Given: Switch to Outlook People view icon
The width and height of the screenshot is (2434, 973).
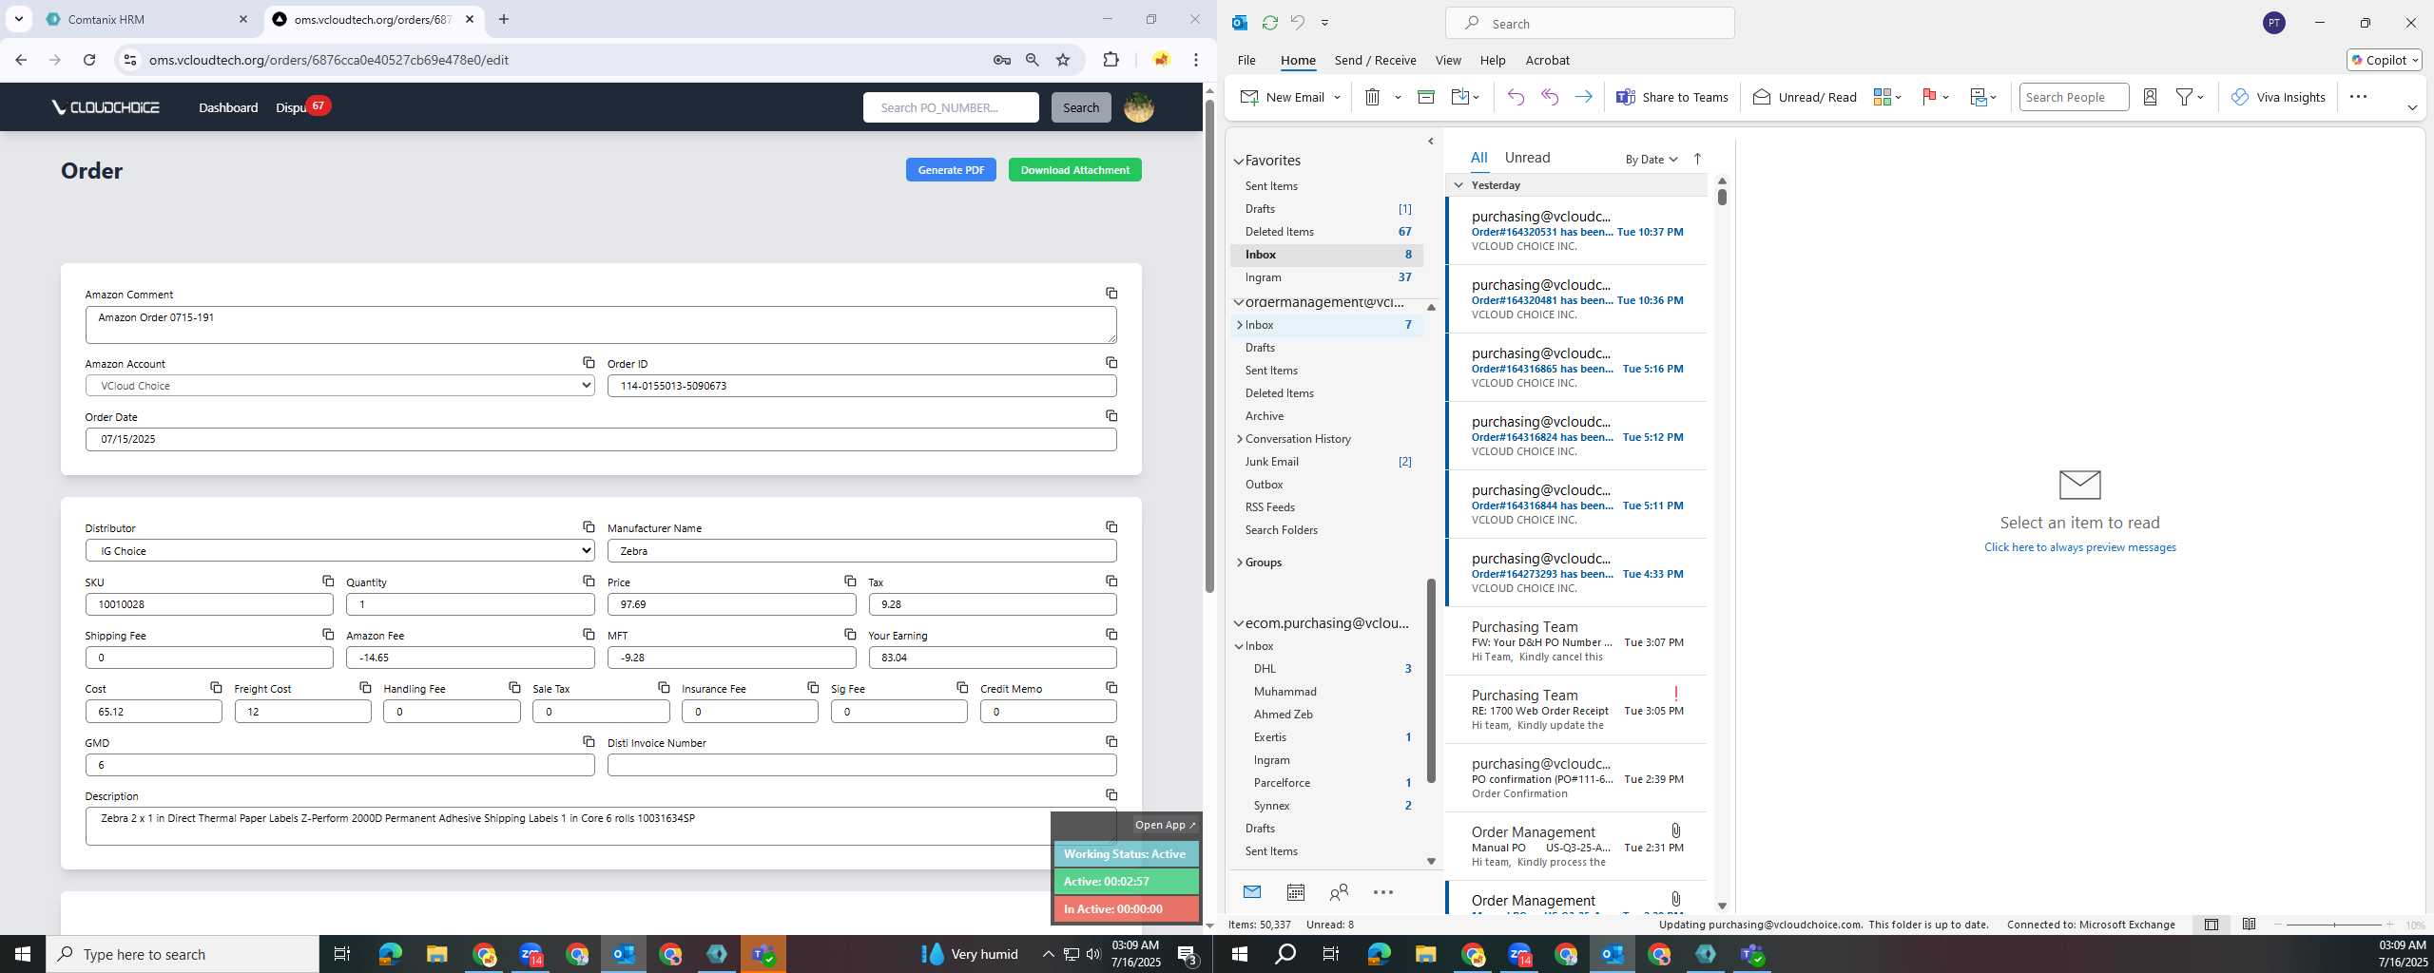Looking at the screenshot, I should coord(1339,891).
